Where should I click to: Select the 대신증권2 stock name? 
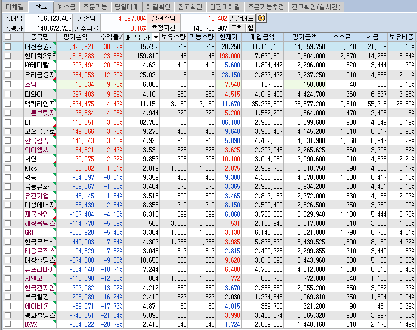point(39,46)
